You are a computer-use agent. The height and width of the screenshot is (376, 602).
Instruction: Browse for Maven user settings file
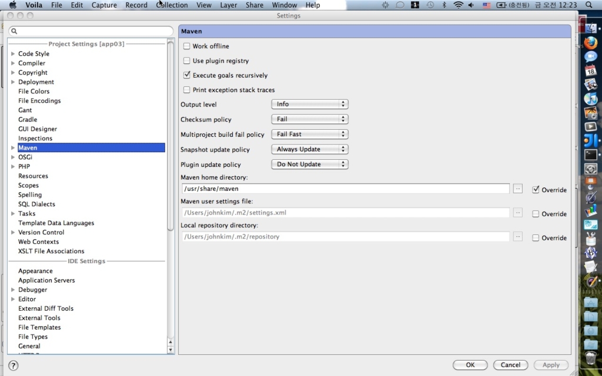tap(517, 212)
